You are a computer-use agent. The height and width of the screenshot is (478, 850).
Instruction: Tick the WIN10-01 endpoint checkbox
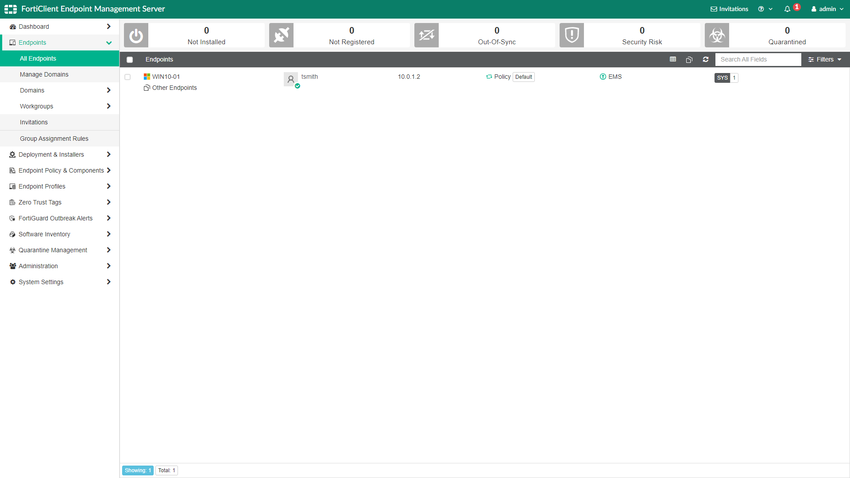[x=127, y=77]
